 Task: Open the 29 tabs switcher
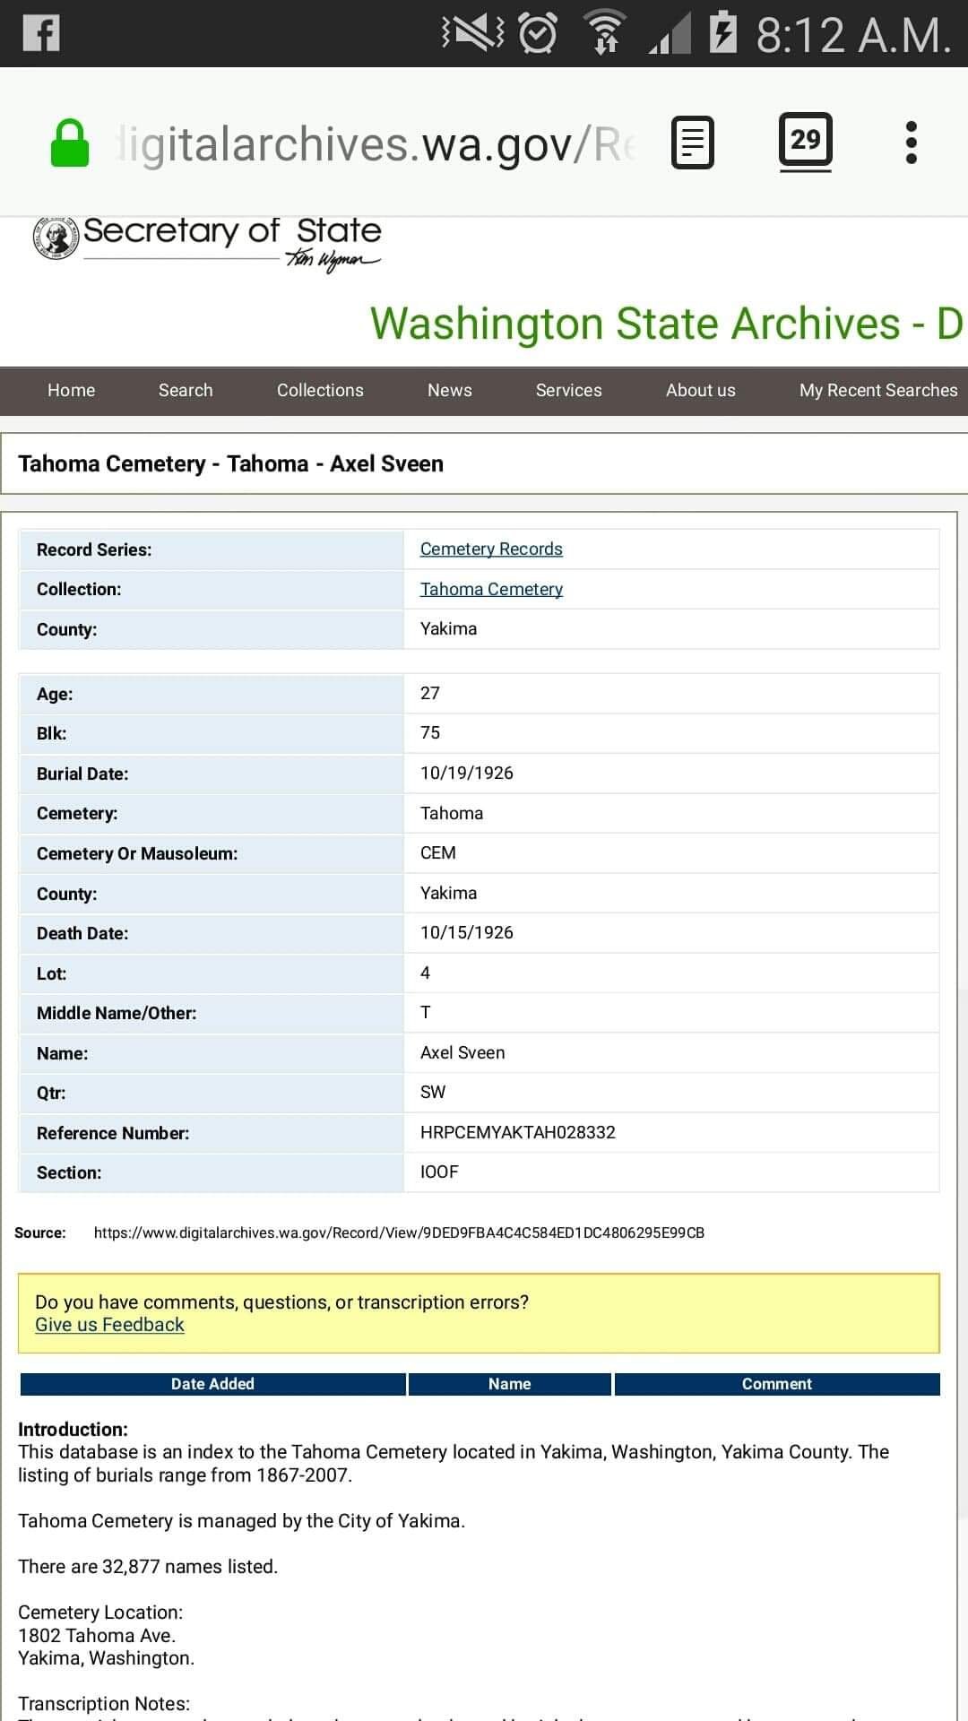point(805,141)
